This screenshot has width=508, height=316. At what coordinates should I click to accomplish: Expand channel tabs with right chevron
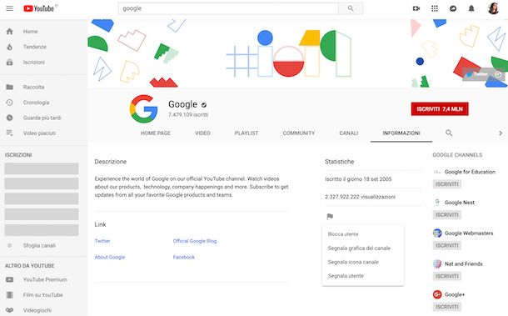click(x=501, y=133)
